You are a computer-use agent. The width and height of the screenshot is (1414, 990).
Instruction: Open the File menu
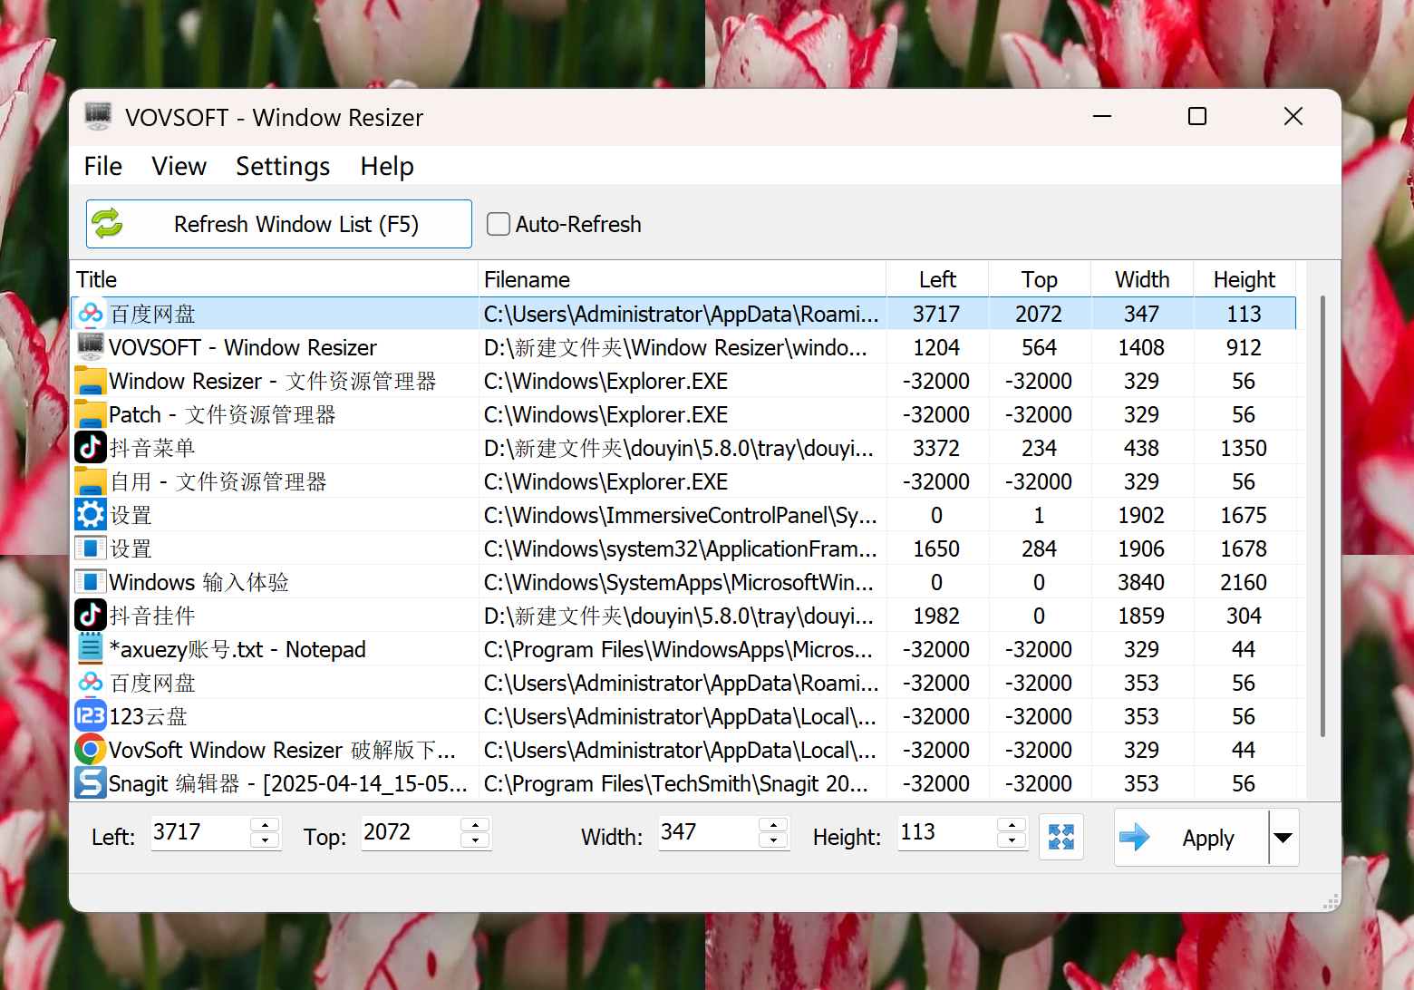(103, 167)
